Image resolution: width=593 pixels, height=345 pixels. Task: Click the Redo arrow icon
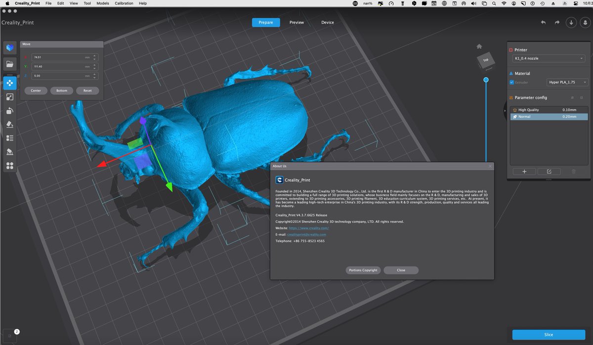[557, 22]
